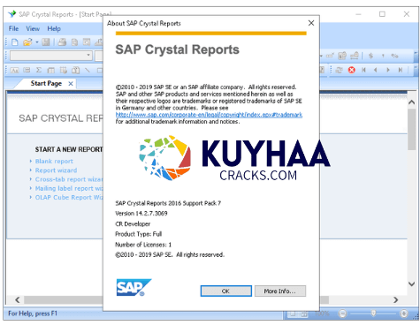Click the vertical scrollbar up arrow
The width and height of the screenshot is (420, 325).
click(411, 102)
